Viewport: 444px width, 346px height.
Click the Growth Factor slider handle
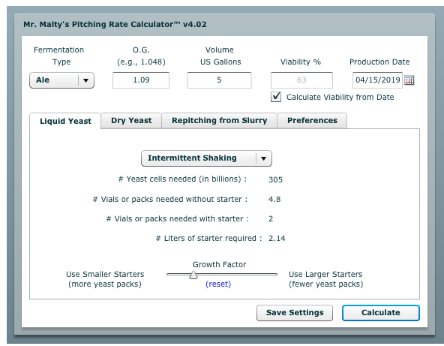(x=193, y=275)
